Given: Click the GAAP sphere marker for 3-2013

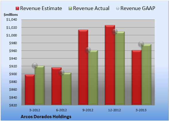Looking at the screenshot, I should (141, 44).
